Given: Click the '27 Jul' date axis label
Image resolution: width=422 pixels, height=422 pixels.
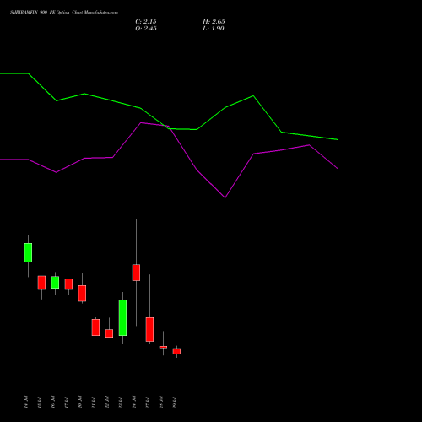Looking at the screenshot, I should click(x=148, y=402).
